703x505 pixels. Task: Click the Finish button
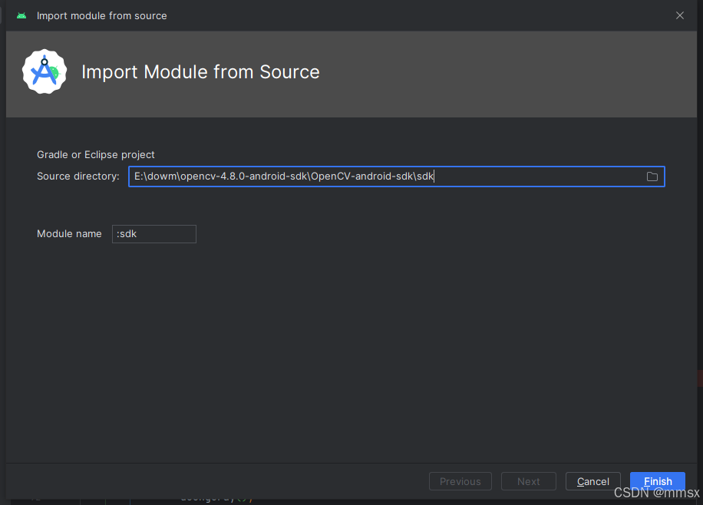tap(657, 481)
